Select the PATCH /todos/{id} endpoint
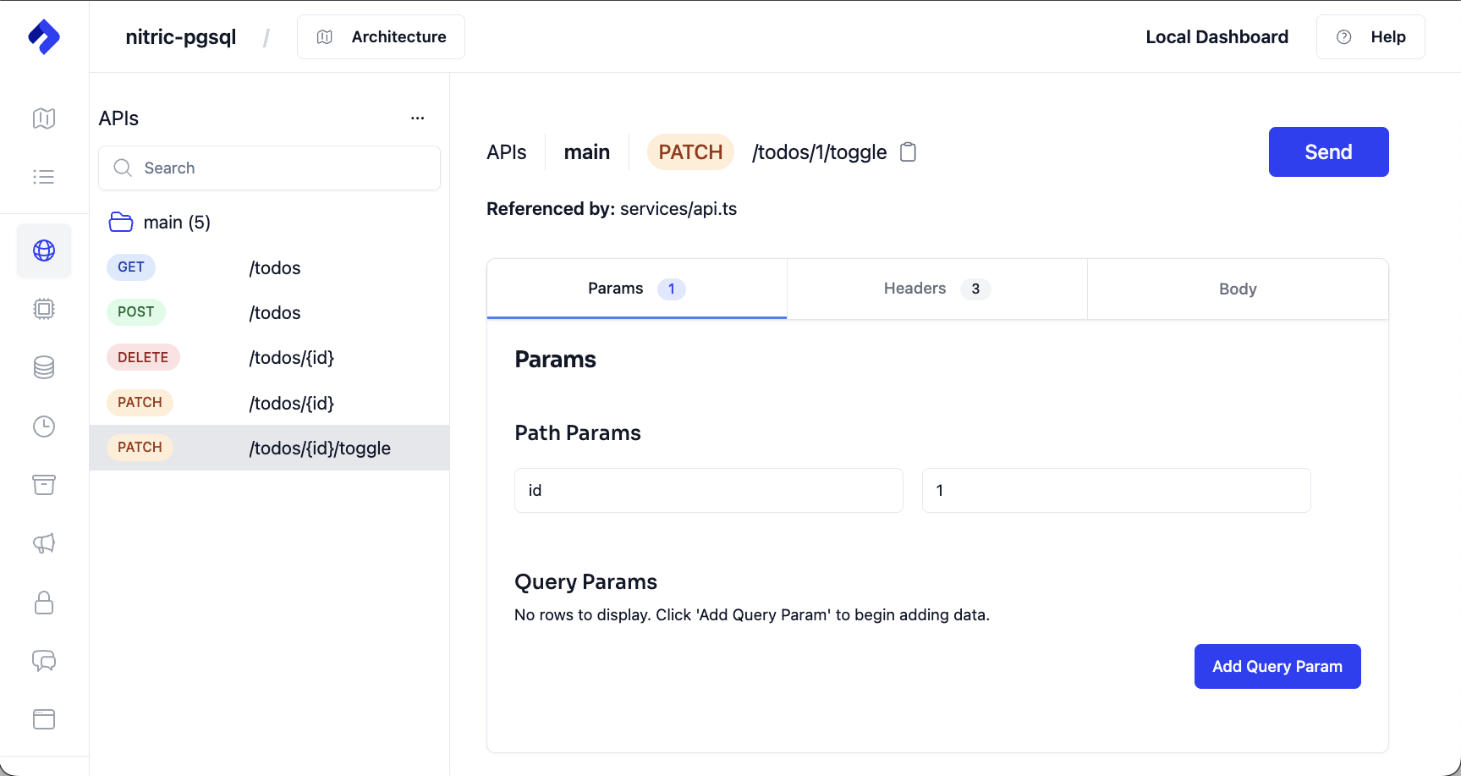 click(x=269, y=403)
